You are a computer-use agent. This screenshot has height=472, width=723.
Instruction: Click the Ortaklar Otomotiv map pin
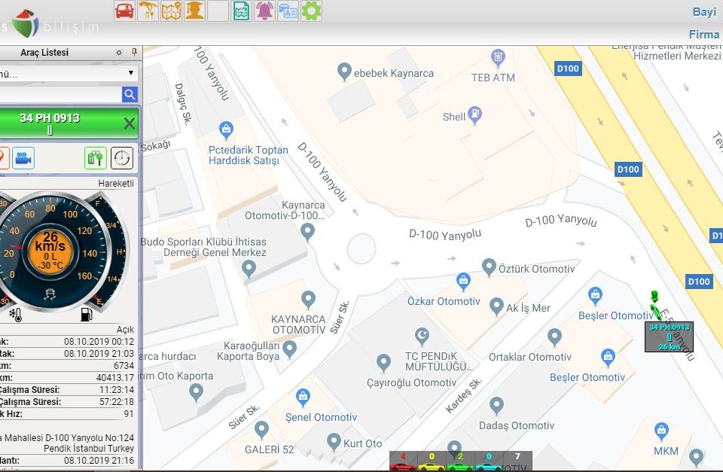coord(554,337)
